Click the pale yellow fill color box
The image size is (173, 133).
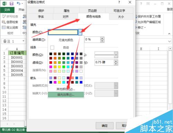click(x=63, y=32)
